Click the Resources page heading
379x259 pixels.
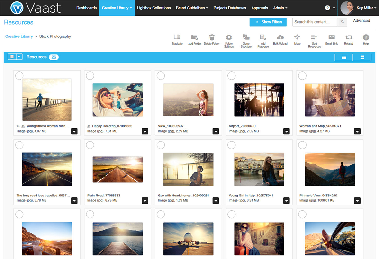(18, 22)
